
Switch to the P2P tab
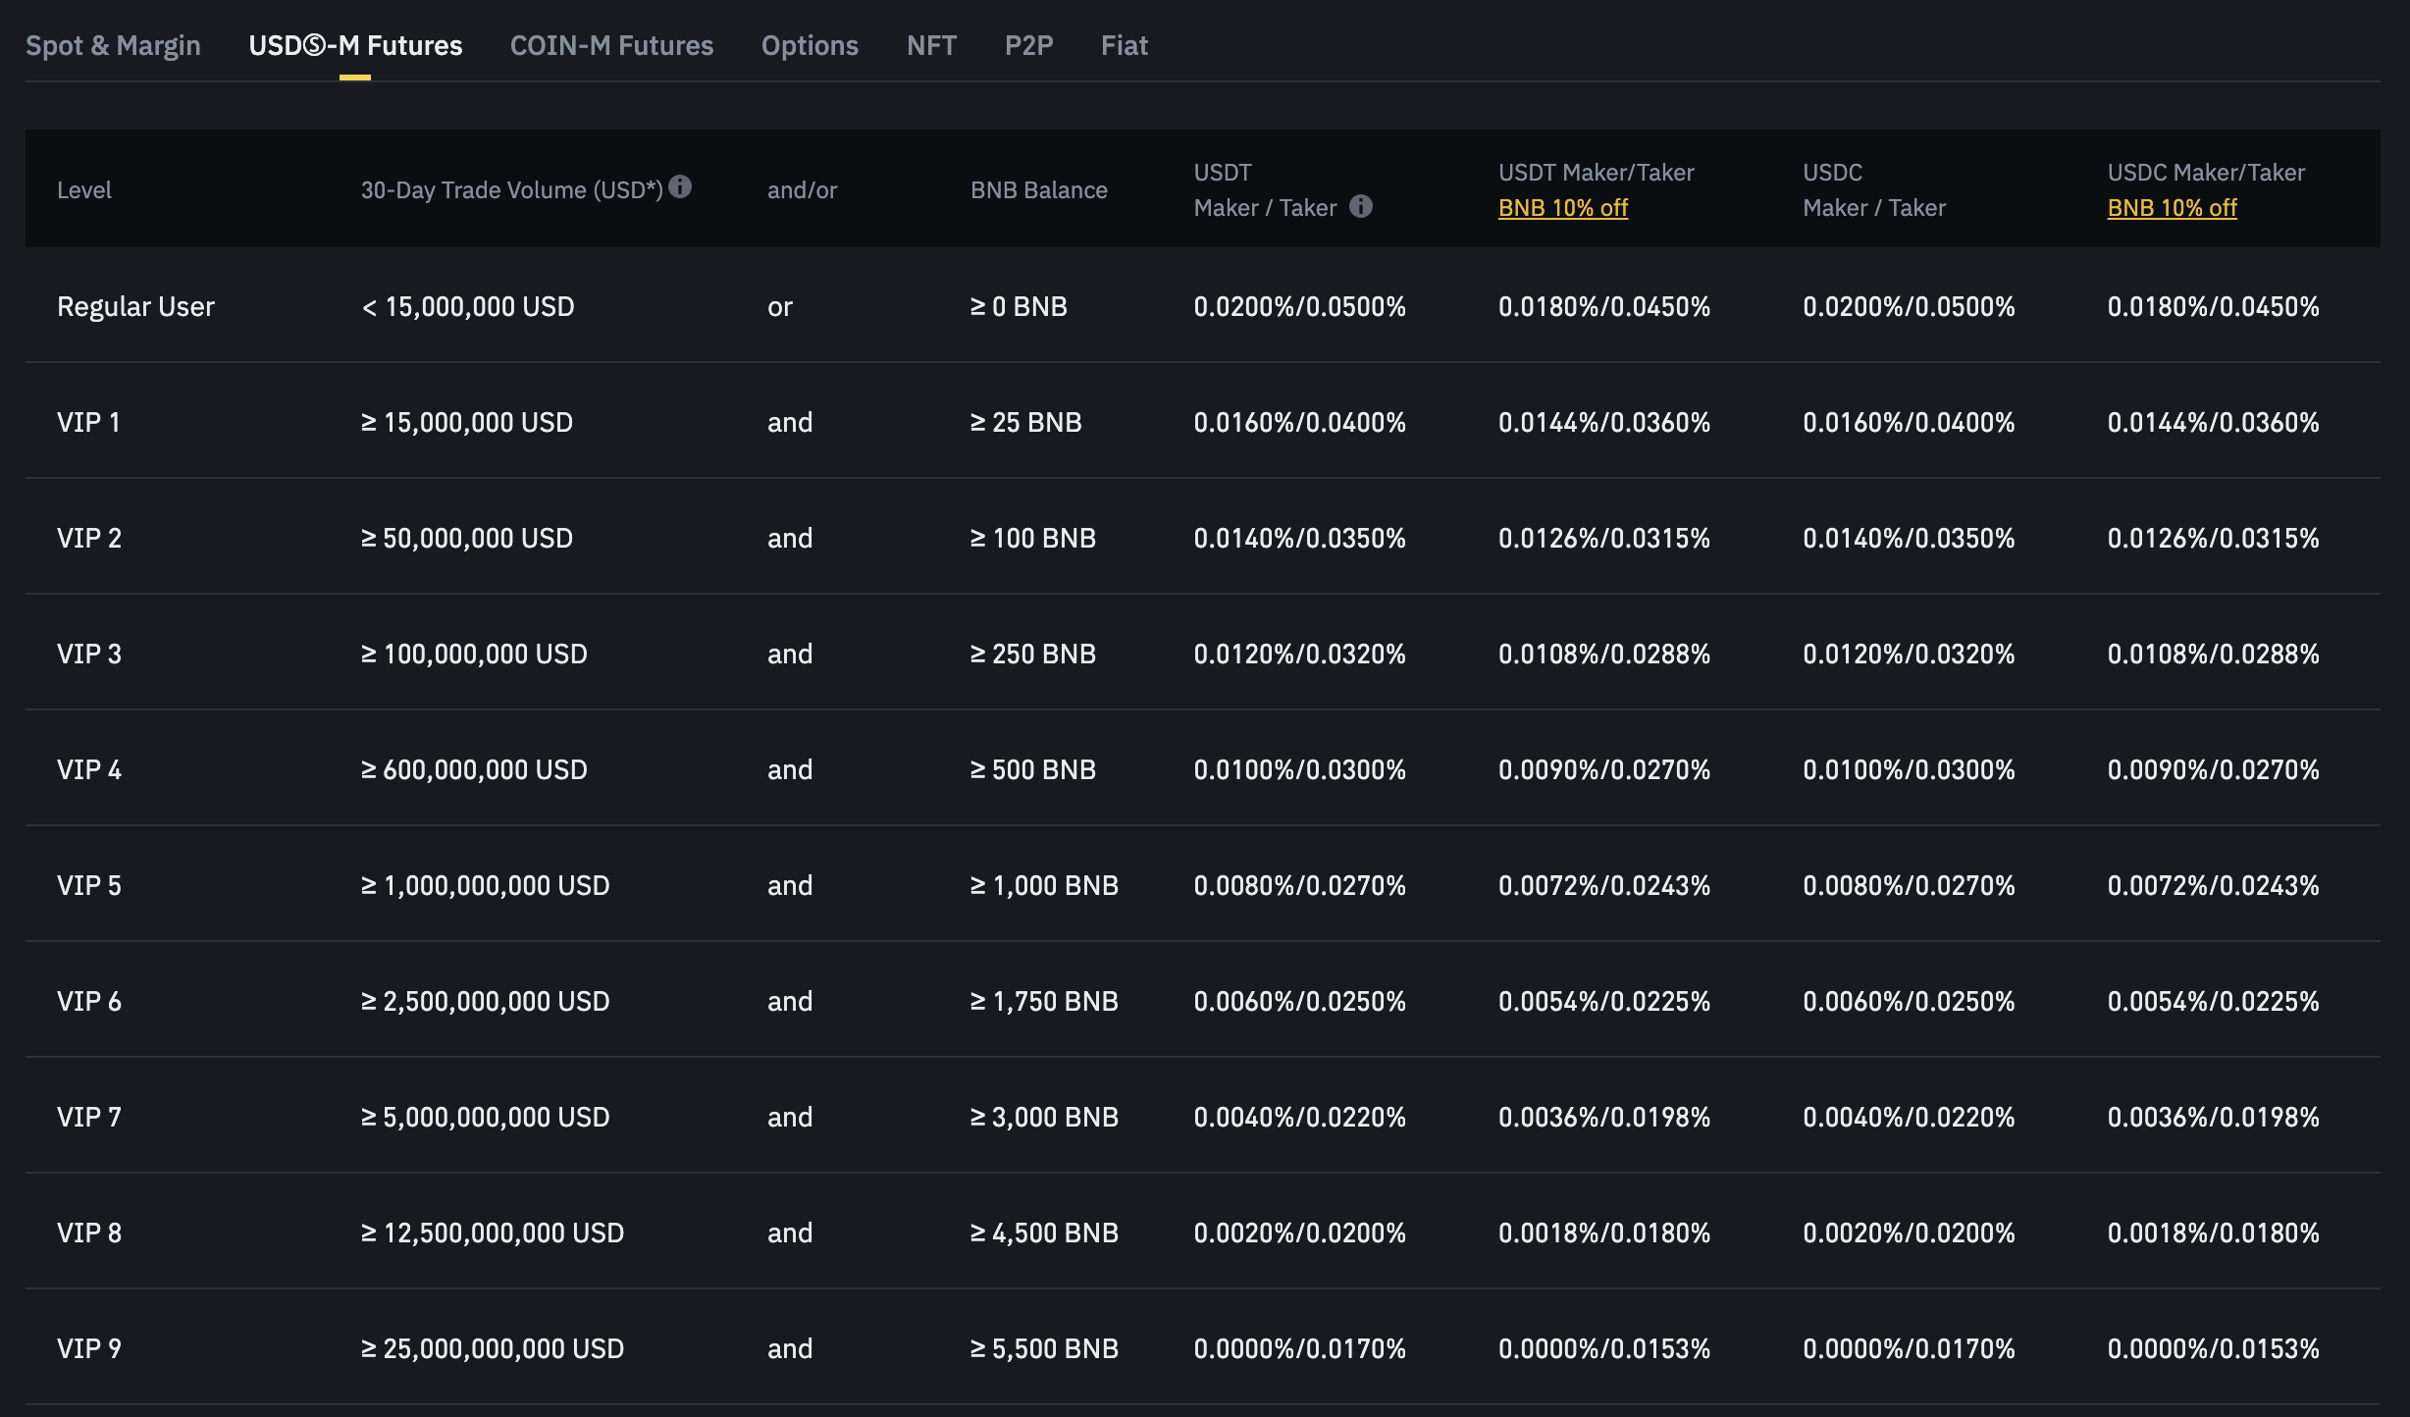coord(1028,45)
